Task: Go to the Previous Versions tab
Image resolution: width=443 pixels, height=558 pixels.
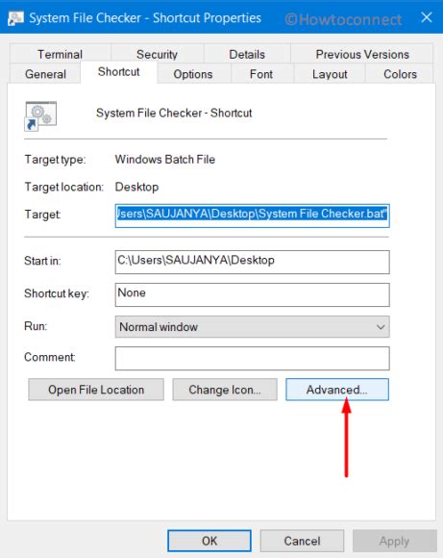Action: [362, 54]
